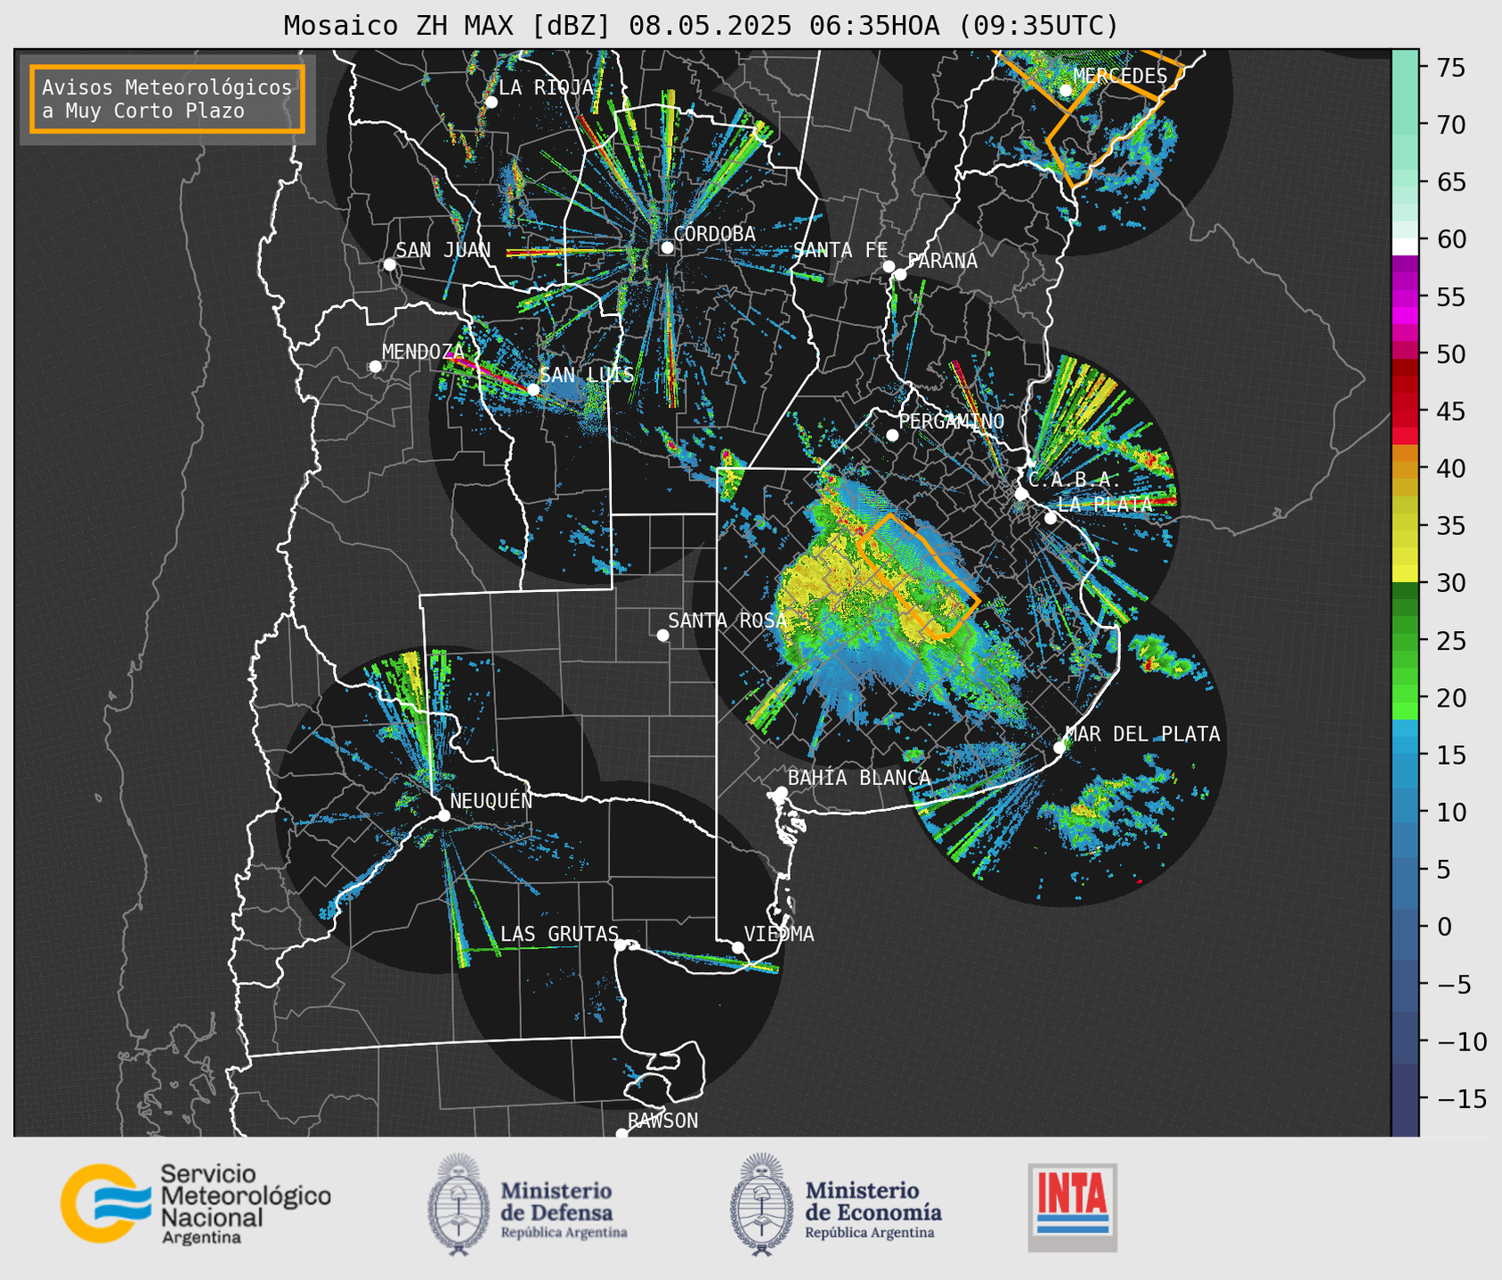Click the magenta 50-55 dBZ color band
The image size is (1502, 1280).
coord(1405,325)
